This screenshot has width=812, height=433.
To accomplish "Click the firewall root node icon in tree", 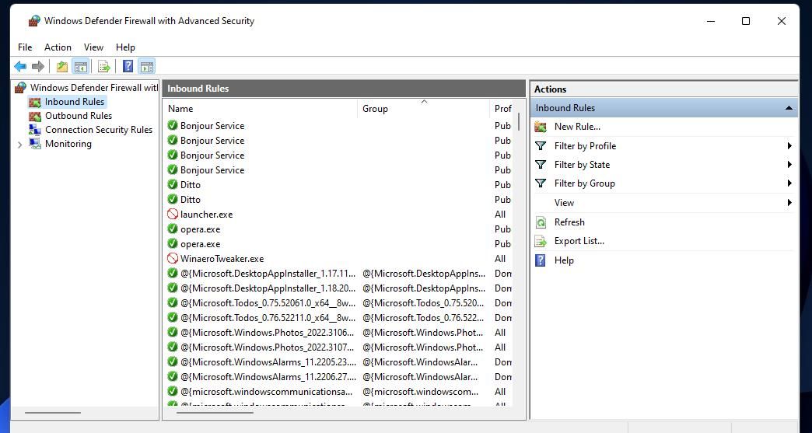I will pyautogui.click(x=21, y=87).
